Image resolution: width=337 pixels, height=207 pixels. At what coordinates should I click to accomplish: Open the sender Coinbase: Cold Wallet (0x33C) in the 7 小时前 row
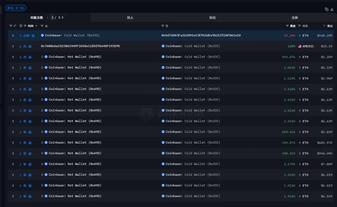pos(72,35)
